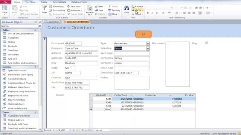
Task: Open the Selection filter dropdown
Action: click(74, 6)
